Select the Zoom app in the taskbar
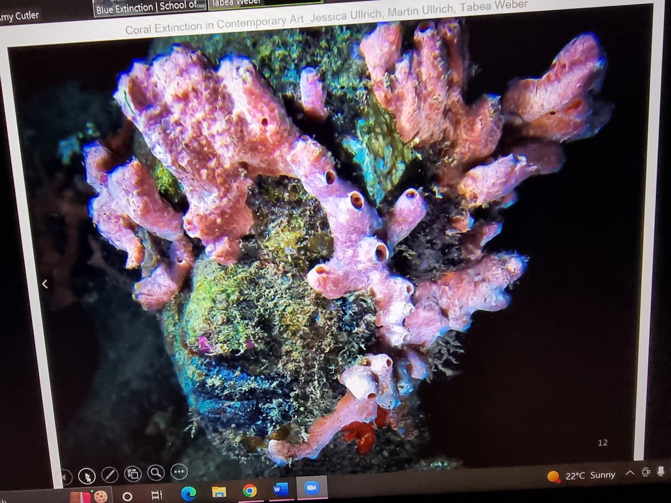Image resolution: width=671 pixels, height=503 pixels. (x=311, y=487)
